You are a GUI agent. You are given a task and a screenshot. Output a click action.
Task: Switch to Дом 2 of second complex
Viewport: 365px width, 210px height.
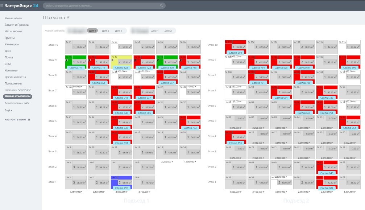pyautogui.click(x=168, y=31)
